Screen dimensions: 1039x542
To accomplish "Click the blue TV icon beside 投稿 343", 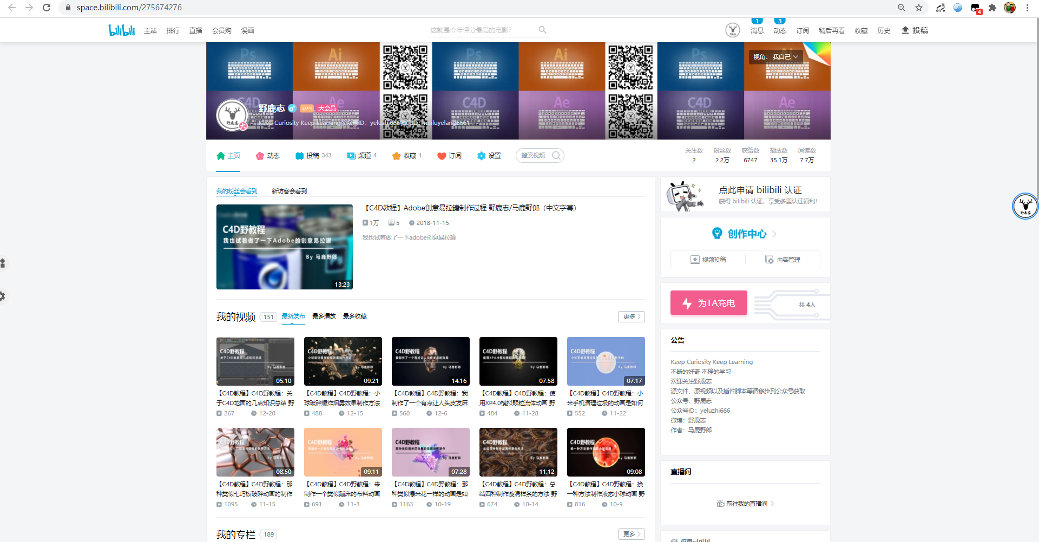I will click(300, 156).
